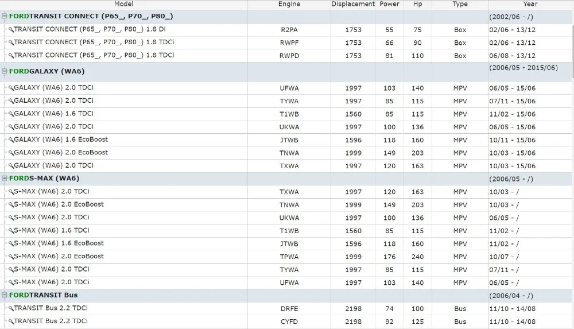574x329 pixels.
Task: Collapse the FORD TRANSIT Bus group
Action: tap(5, 295)
